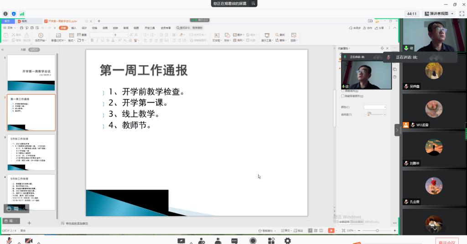Select the fourth slide thumbnail
The height and width of the screenshot is (244, 467).
pyautogui.click(x=31, y=192)
